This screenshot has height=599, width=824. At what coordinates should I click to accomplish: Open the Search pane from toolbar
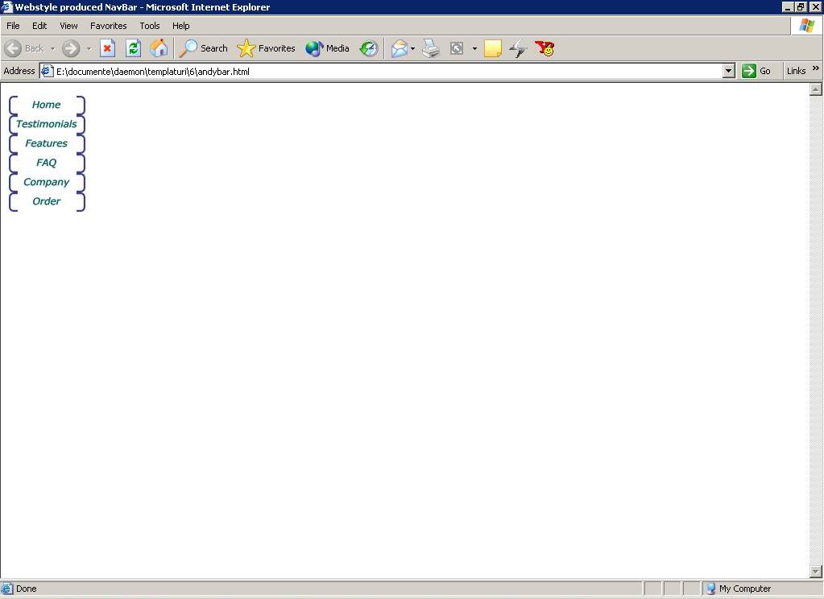[x=204, y=48]
